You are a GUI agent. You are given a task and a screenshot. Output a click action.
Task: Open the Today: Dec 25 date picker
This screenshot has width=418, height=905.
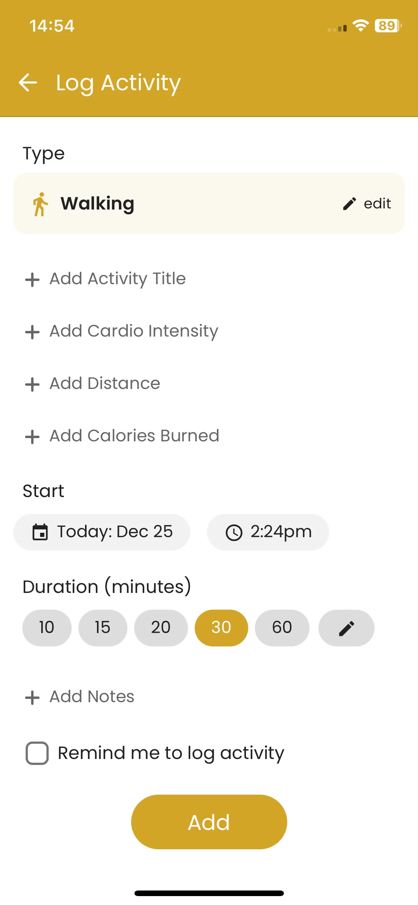click(x=102, y=532)
